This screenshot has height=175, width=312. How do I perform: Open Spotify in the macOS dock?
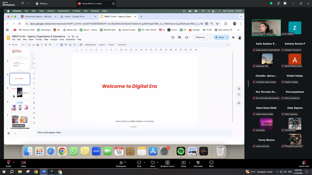click(x=181, y=151)
